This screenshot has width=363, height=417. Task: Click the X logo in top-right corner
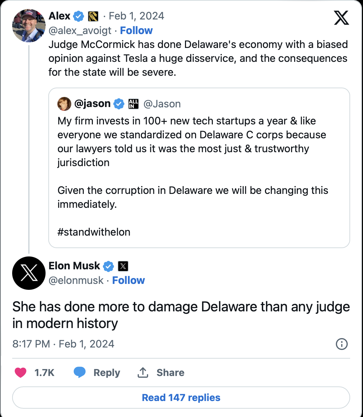tap(341, 17)
